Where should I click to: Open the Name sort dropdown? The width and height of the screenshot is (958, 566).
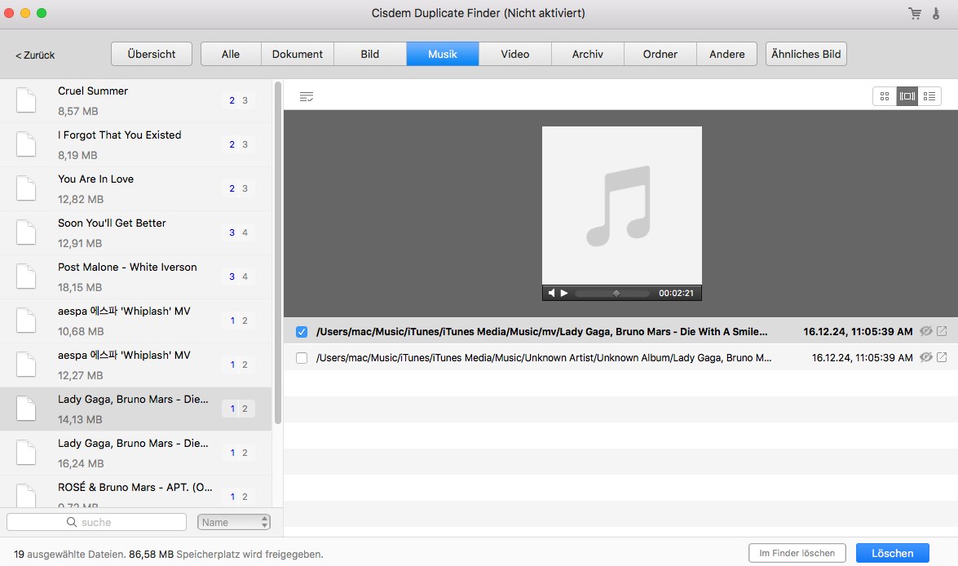[x=234, y=522]
